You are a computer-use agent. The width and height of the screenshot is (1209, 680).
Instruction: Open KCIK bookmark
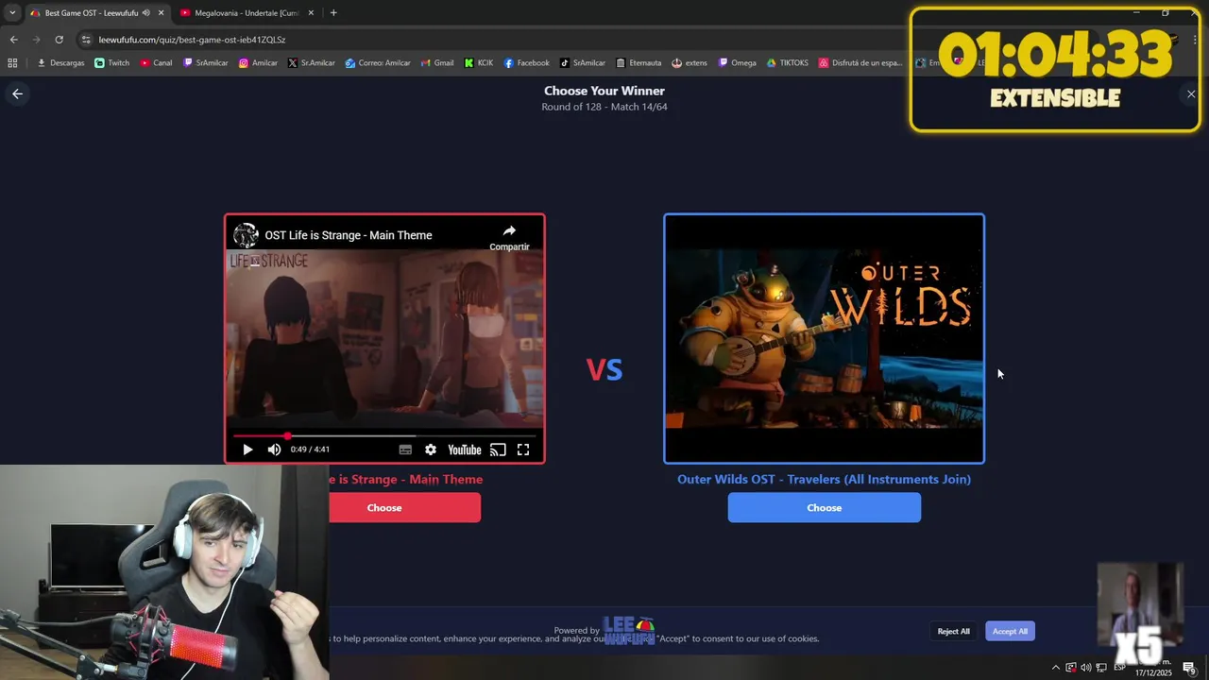(x=479, y=63)
